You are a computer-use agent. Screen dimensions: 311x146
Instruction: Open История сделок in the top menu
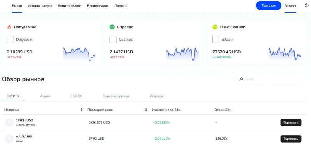tap(40, 6)
